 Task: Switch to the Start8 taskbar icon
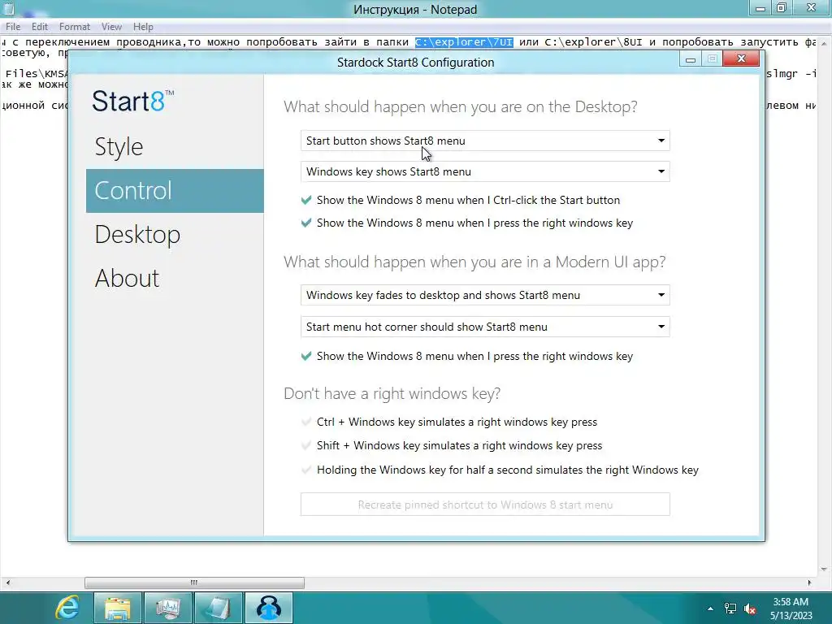pos(268,608)
